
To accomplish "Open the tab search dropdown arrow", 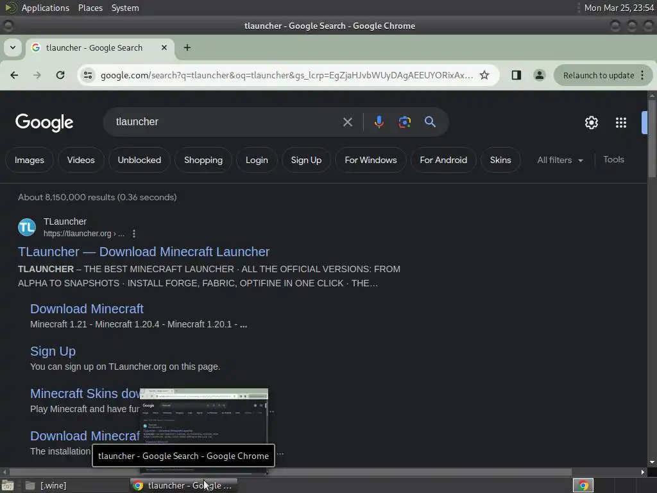I will (x=13, y=48).
